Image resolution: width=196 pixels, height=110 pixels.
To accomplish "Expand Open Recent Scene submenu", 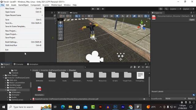I will [x=22, y=15].
